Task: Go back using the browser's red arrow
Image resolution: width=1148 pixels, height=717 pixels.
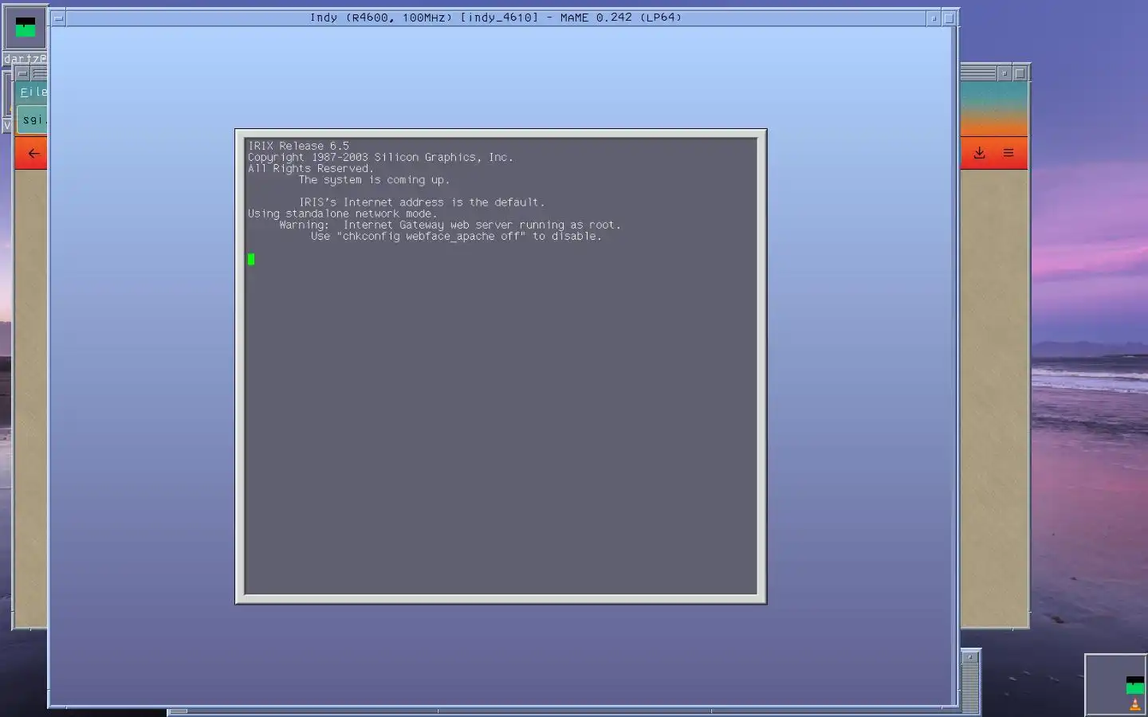Action: point(33,153)
